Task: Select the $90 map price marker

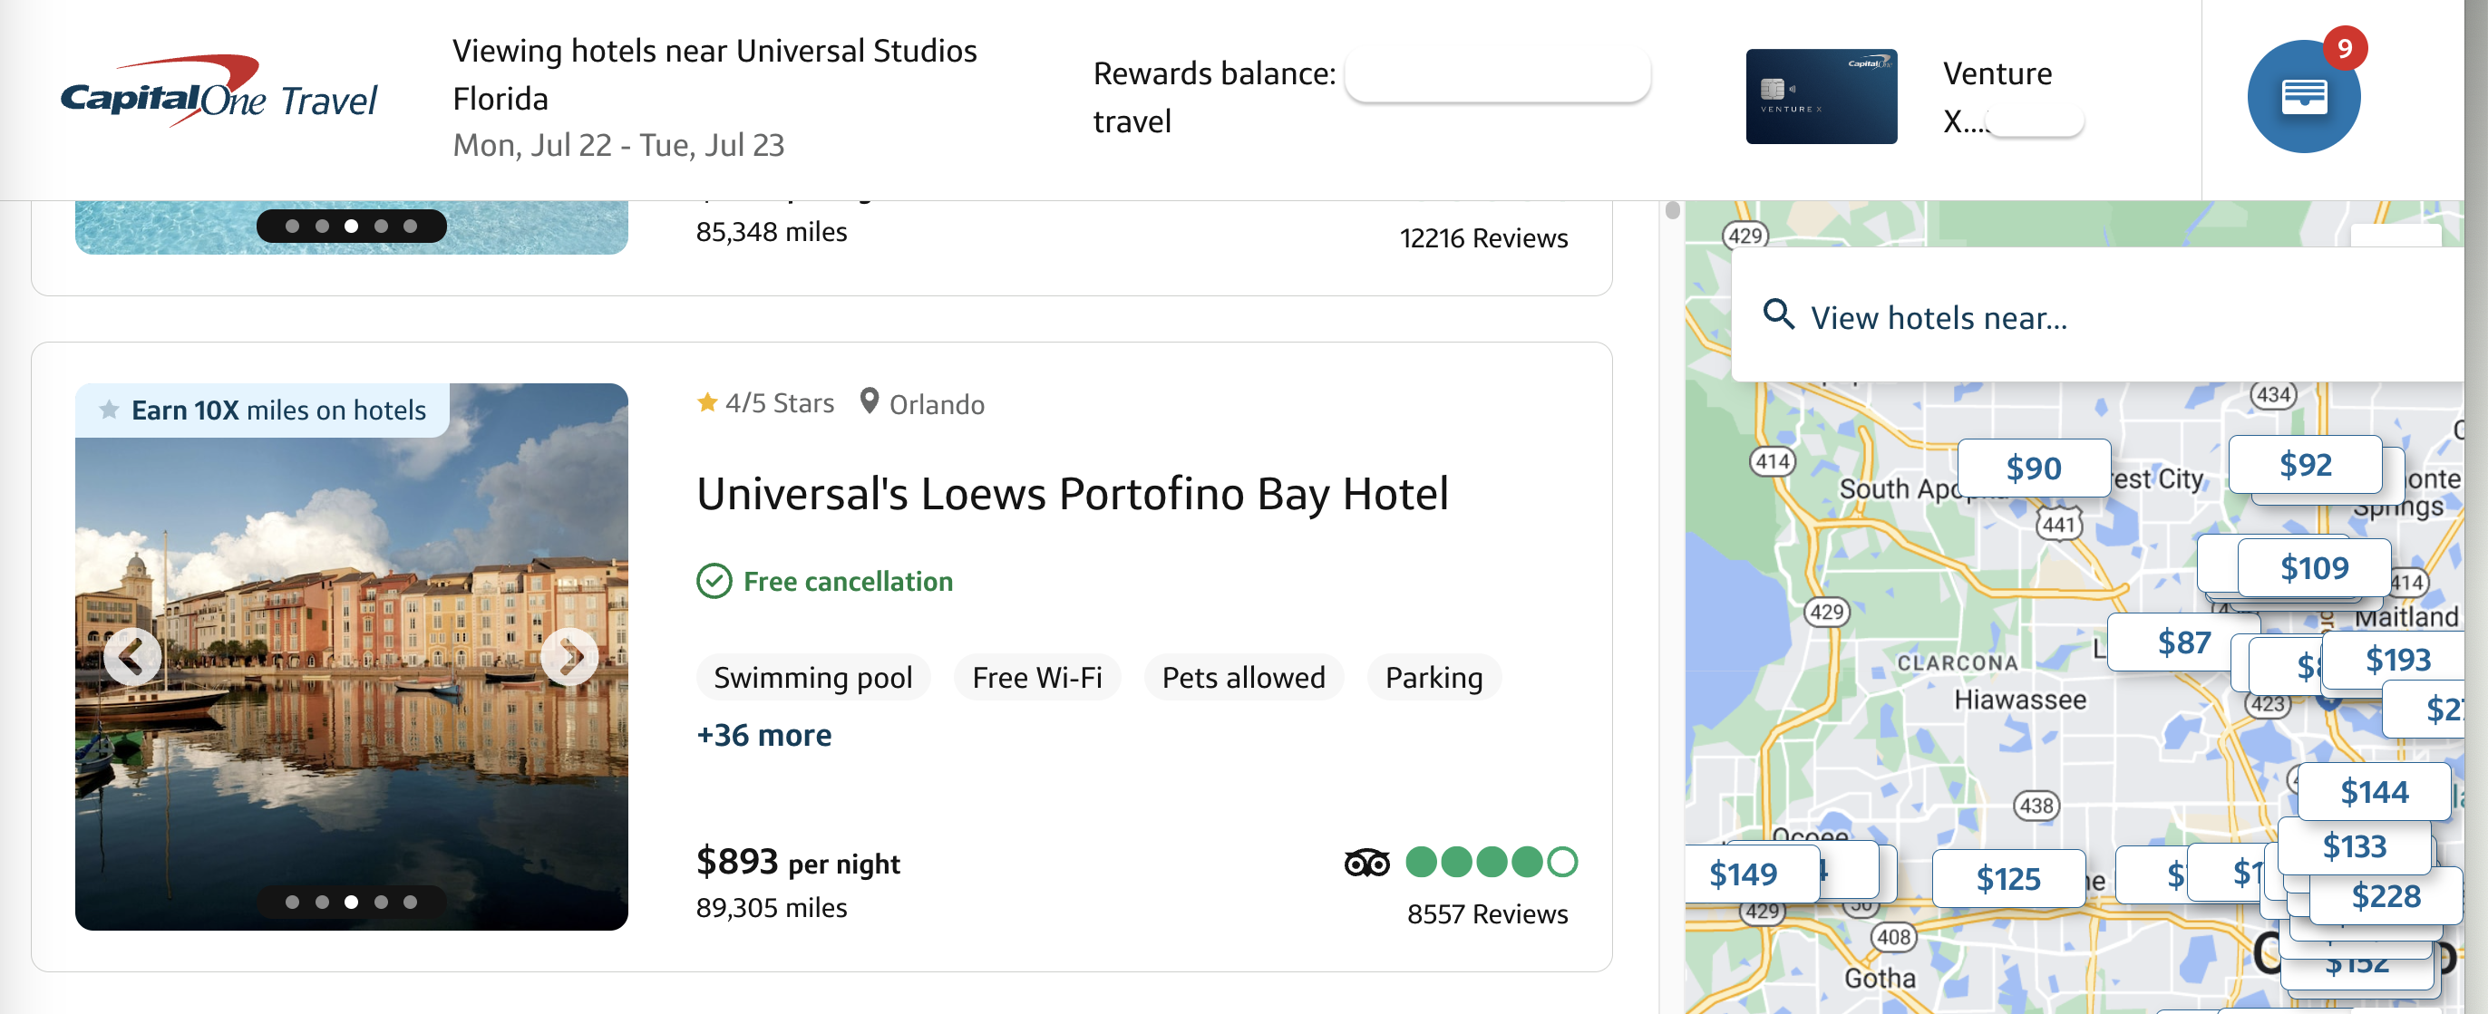Action: (2033, 468)
